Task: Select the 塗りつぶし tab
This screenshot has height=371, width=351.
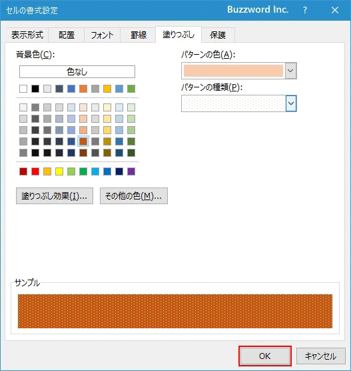Action: [178, 35]
